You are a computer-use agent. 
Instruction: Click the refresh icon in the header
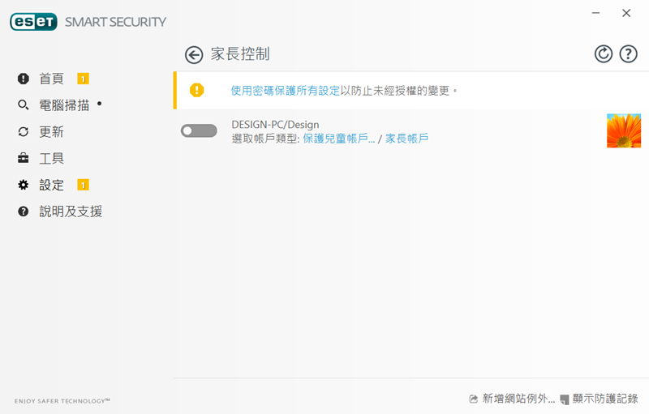(603, 54)
